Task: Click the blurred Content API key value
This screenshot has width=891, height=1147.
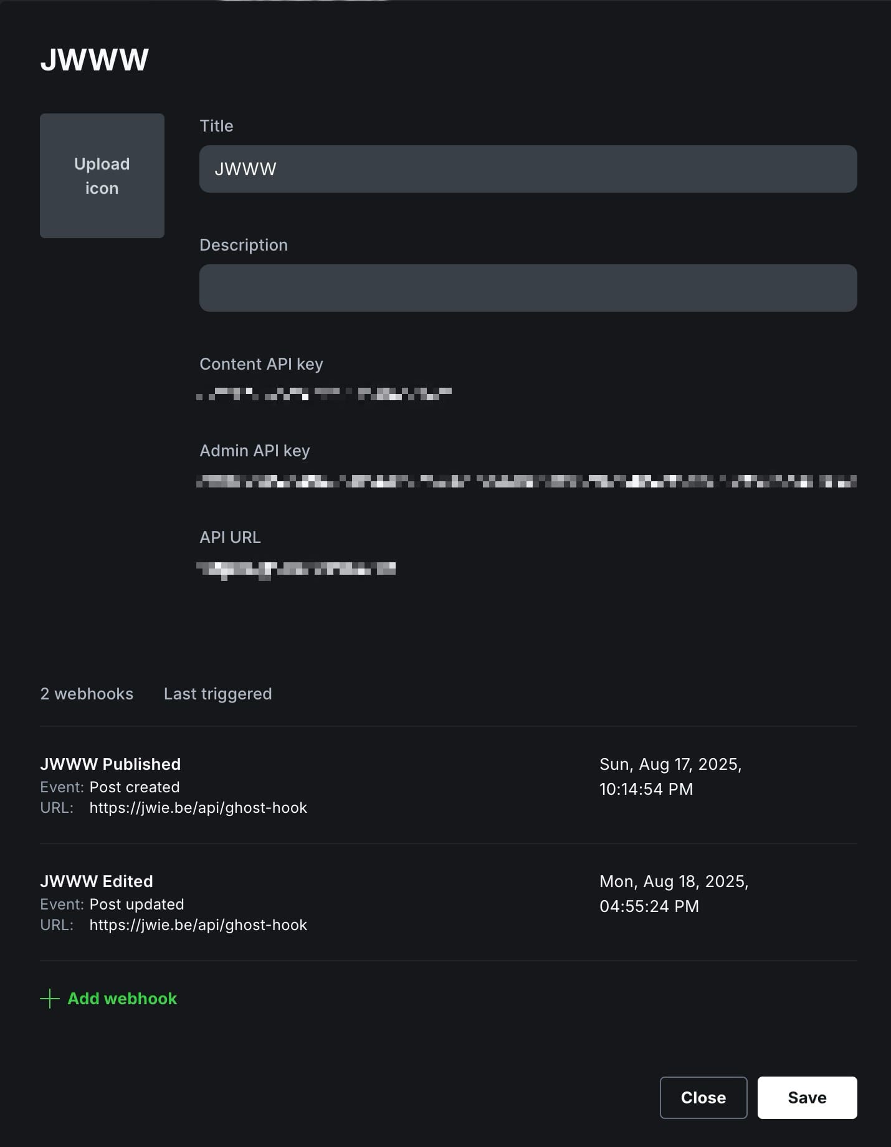Action: pos(324,394)
